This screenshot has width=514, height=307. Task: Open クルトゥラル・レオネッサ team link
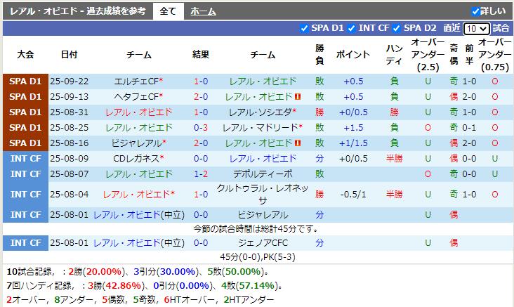(x=263, y=194)
